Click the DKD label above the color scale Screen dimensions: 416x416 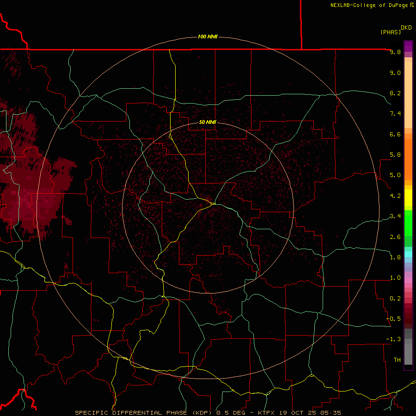coord(406,27)
